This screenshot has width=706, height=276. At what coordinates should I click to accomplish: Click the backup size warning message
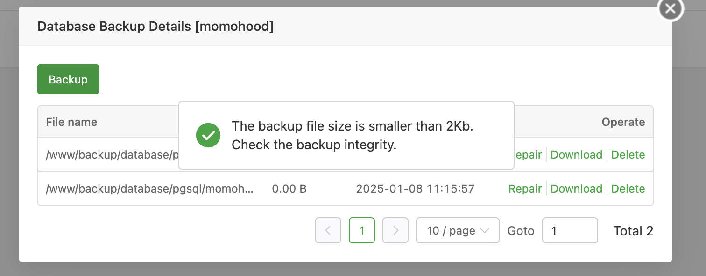(352, 135)
